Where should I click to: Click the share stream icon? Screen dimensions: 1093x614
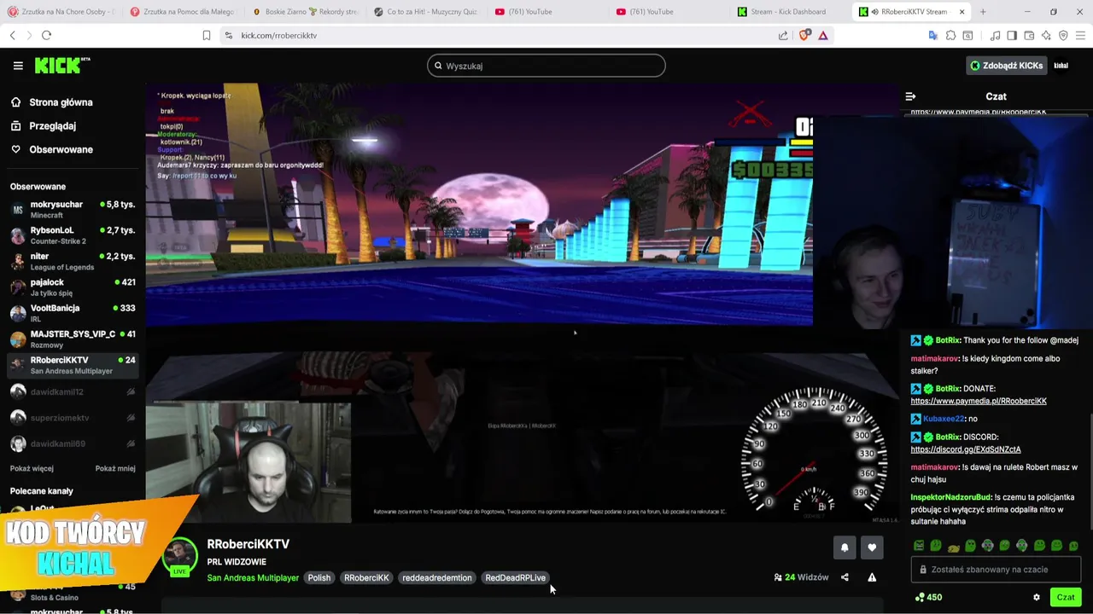(845, 577)
